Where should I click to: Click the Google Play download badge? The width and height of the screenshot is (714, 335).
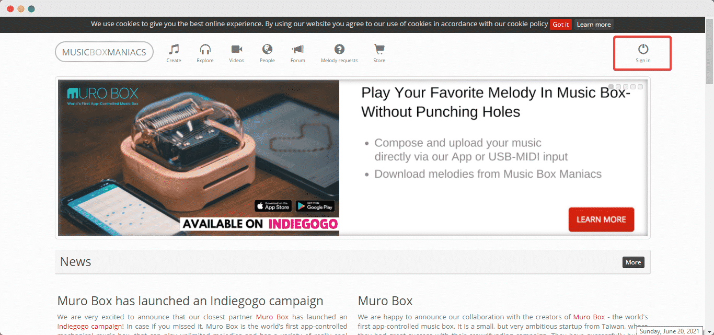click(x=316, y=206)
